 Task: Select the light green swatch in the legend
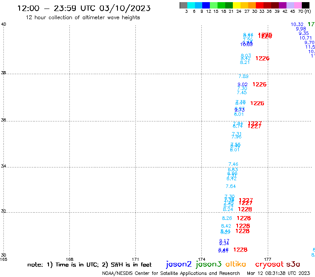click(x=214, y=5)
